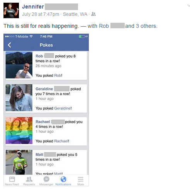The width and height of the screenshot is (190, 190).
Task: Open the Messenger tab icon
Action: [46, 179]
